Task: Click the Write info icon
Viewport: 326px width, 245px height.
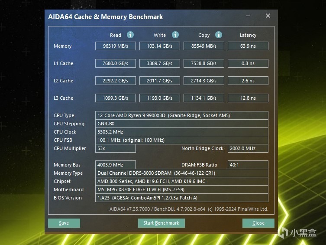Action: point(175,35)
